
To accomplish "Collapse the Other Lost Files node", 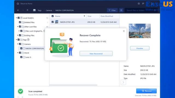I will (x=18, y=27).
